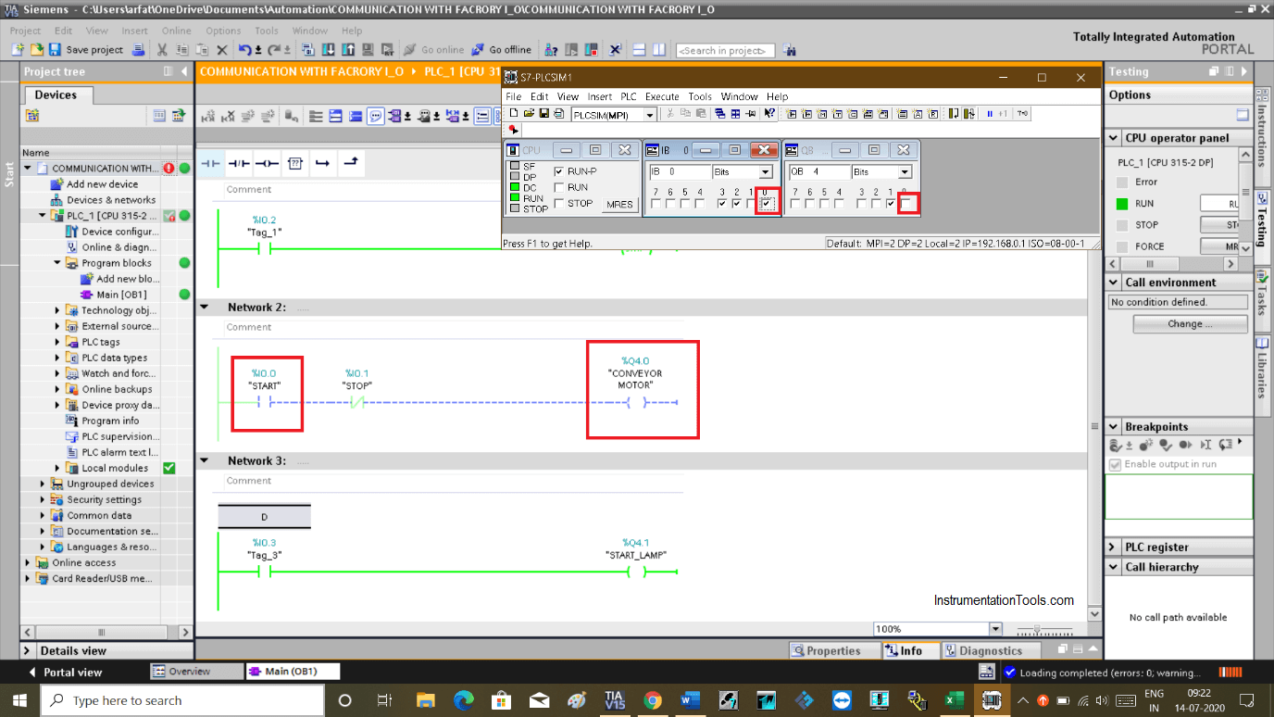Click the delete X icon in TIA toolbar
Image resolution: width=1274 pixels, height=717 pixels.
(x=221, y=49)
